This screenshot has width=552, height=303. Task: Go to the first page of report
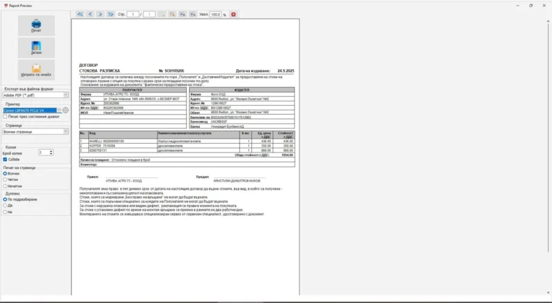(x=80, y=14)
